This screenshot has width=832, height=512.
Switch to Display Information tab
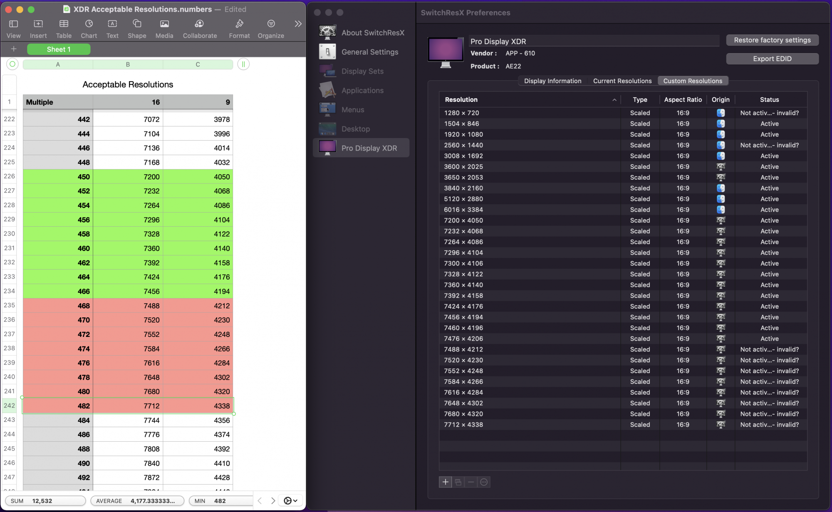point(552,81)
